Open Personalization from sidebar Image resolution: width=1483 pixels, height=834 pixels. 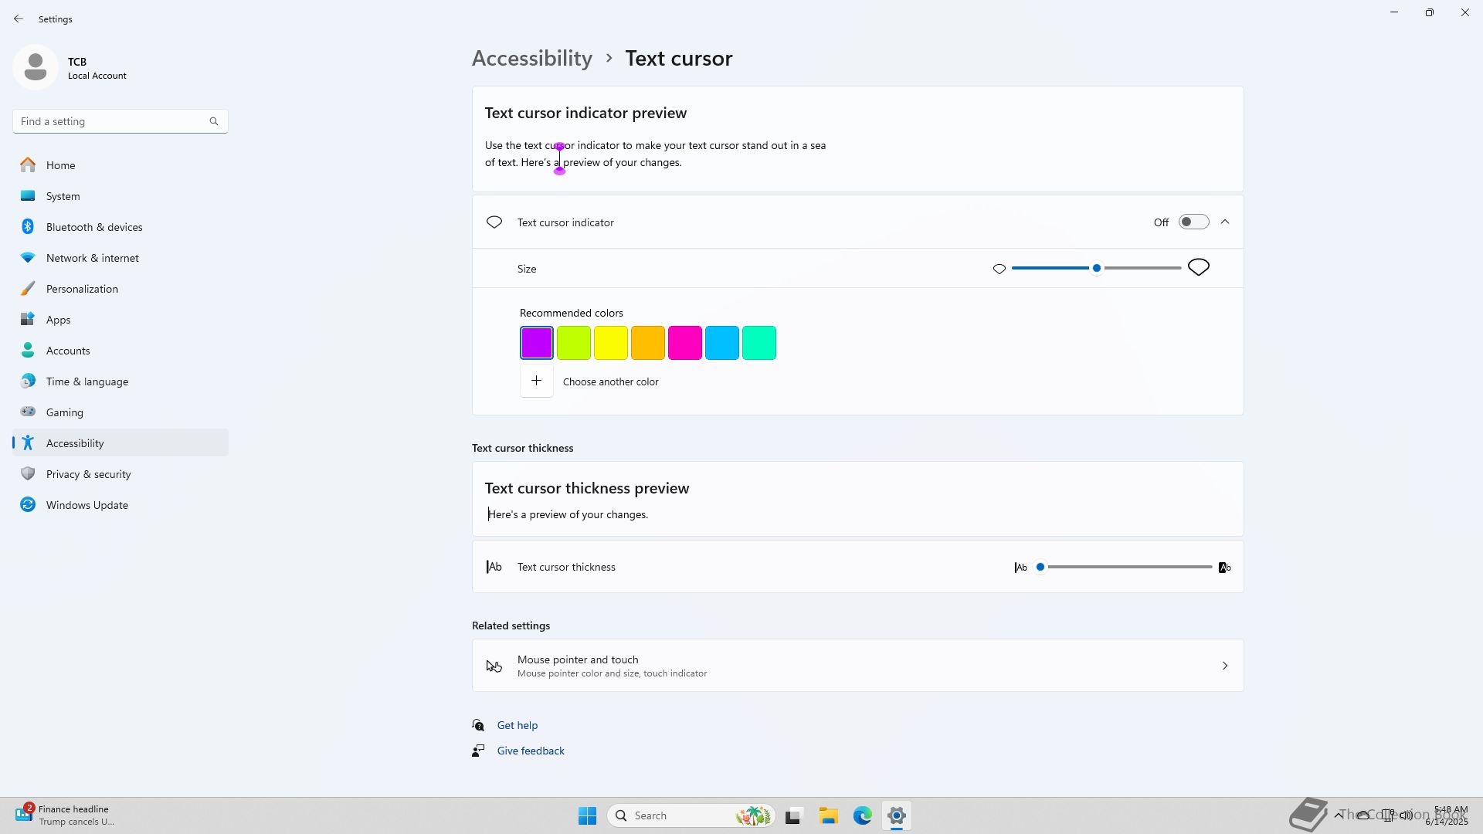point(82,289)
